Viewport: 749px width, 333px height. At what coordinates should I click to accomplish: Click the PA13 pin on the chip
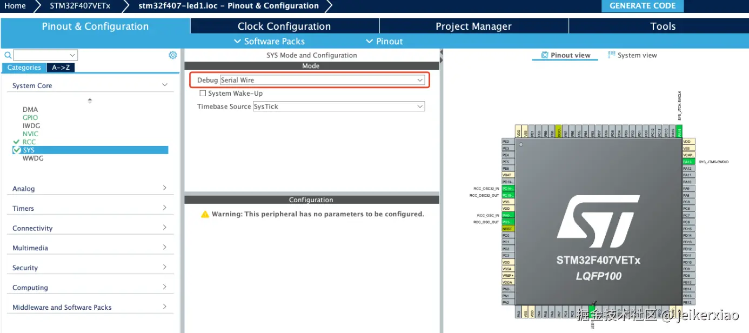pyautogui.click(x=688, y=162)
